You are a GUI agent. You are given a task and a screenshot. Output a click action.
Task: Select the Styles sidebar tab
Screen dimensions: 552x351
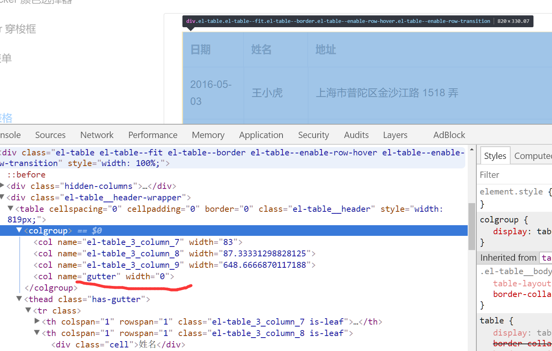(495, 156)
